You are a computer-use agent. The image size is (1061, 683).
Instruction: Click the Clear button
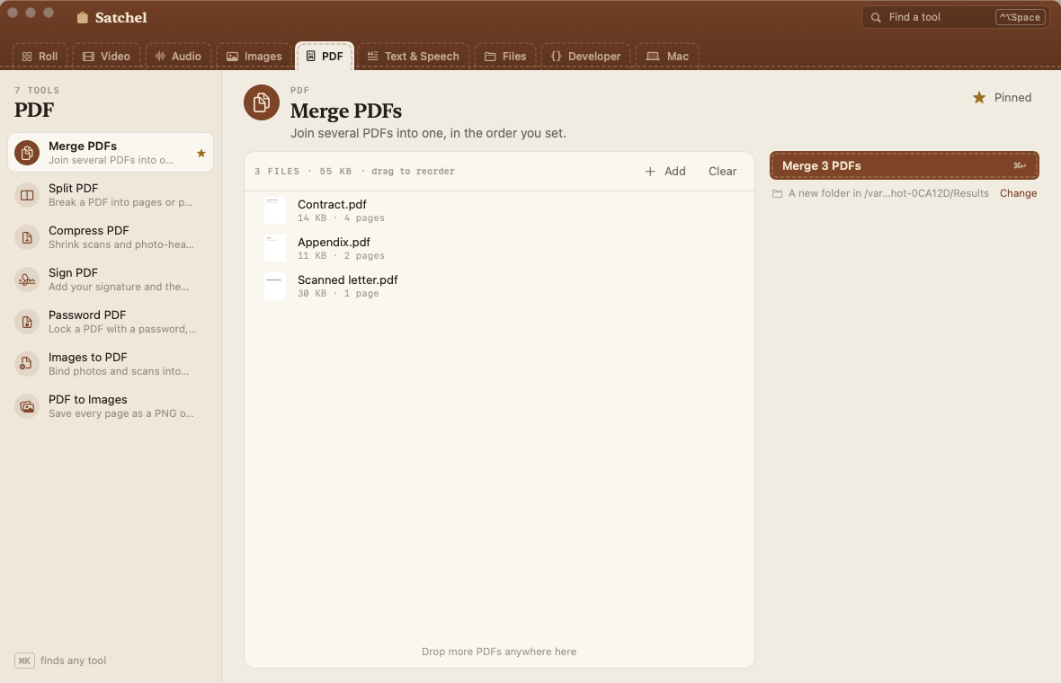pos(722,172)
